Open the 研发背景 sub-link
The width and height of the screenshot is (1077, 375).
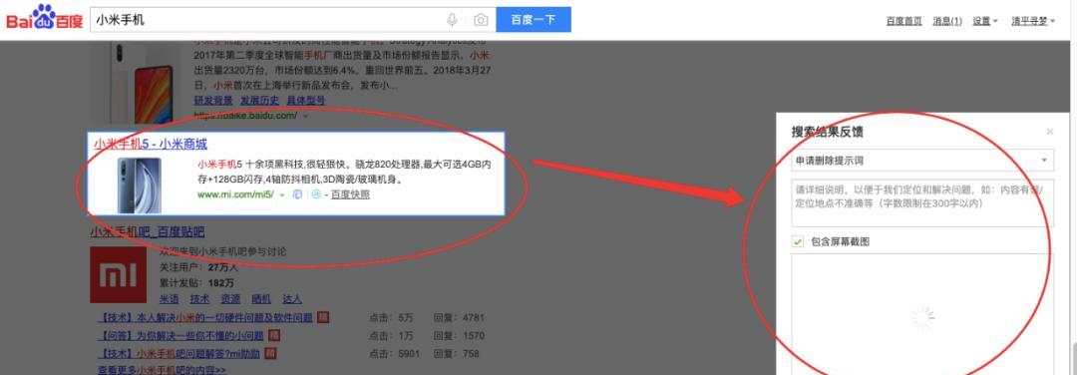click(213, 101)
